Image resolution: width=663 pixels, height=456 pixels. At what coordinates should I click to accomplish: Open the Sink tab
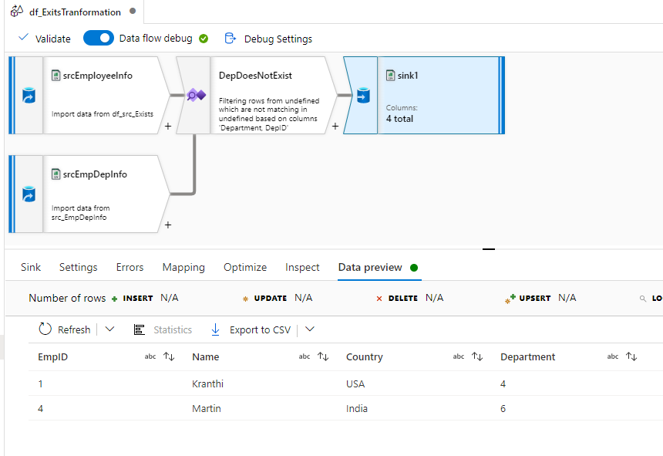[x=30, y=267]
